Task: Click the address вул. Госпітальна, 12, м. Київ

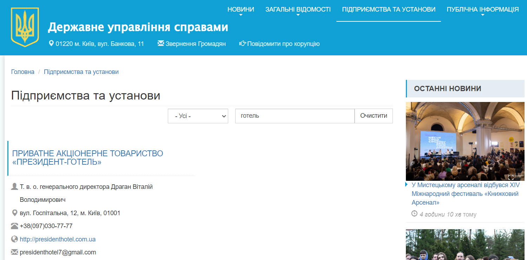Action: (70, 213)
